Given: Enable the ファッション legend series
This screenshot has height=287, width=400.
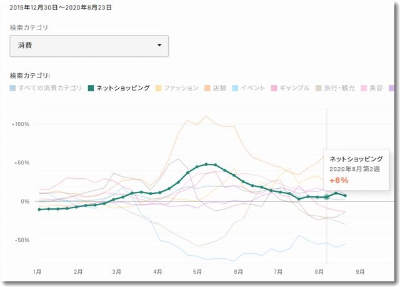Looking at the screenshot, I should (x=181, y=88).
